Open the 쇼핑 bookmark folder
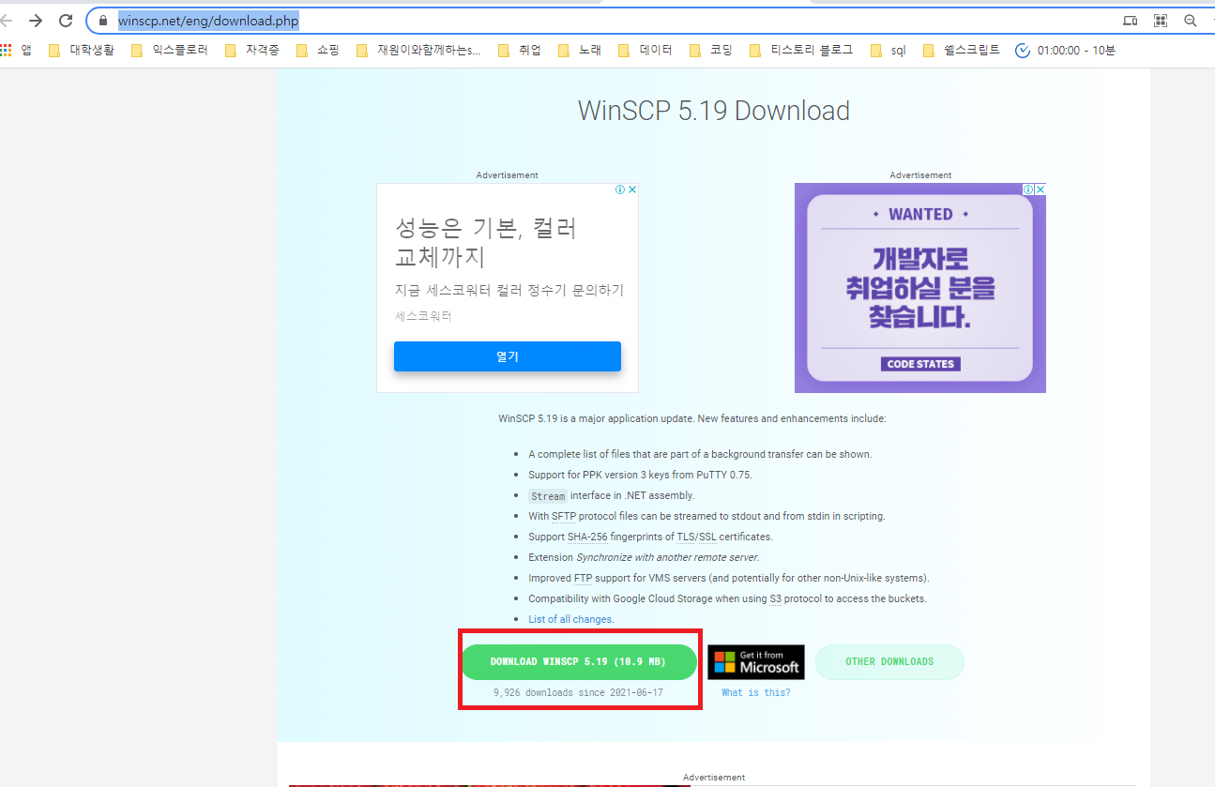Viewport: 1215px width, 787px height. tap(317, 51)
